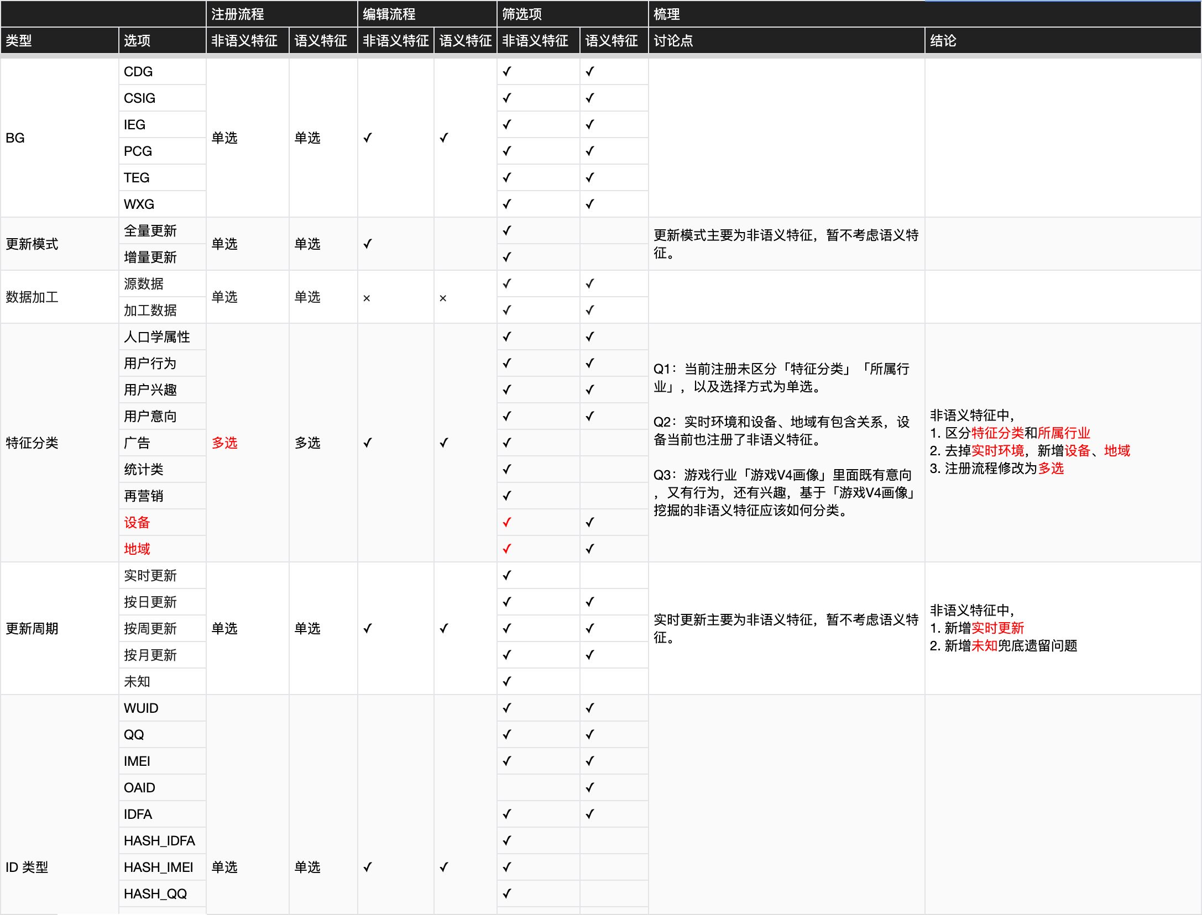The width and height of the screenshot is (1202, 915).
Task: Select the 增量更新 cell
Action: tap(163, 257)
